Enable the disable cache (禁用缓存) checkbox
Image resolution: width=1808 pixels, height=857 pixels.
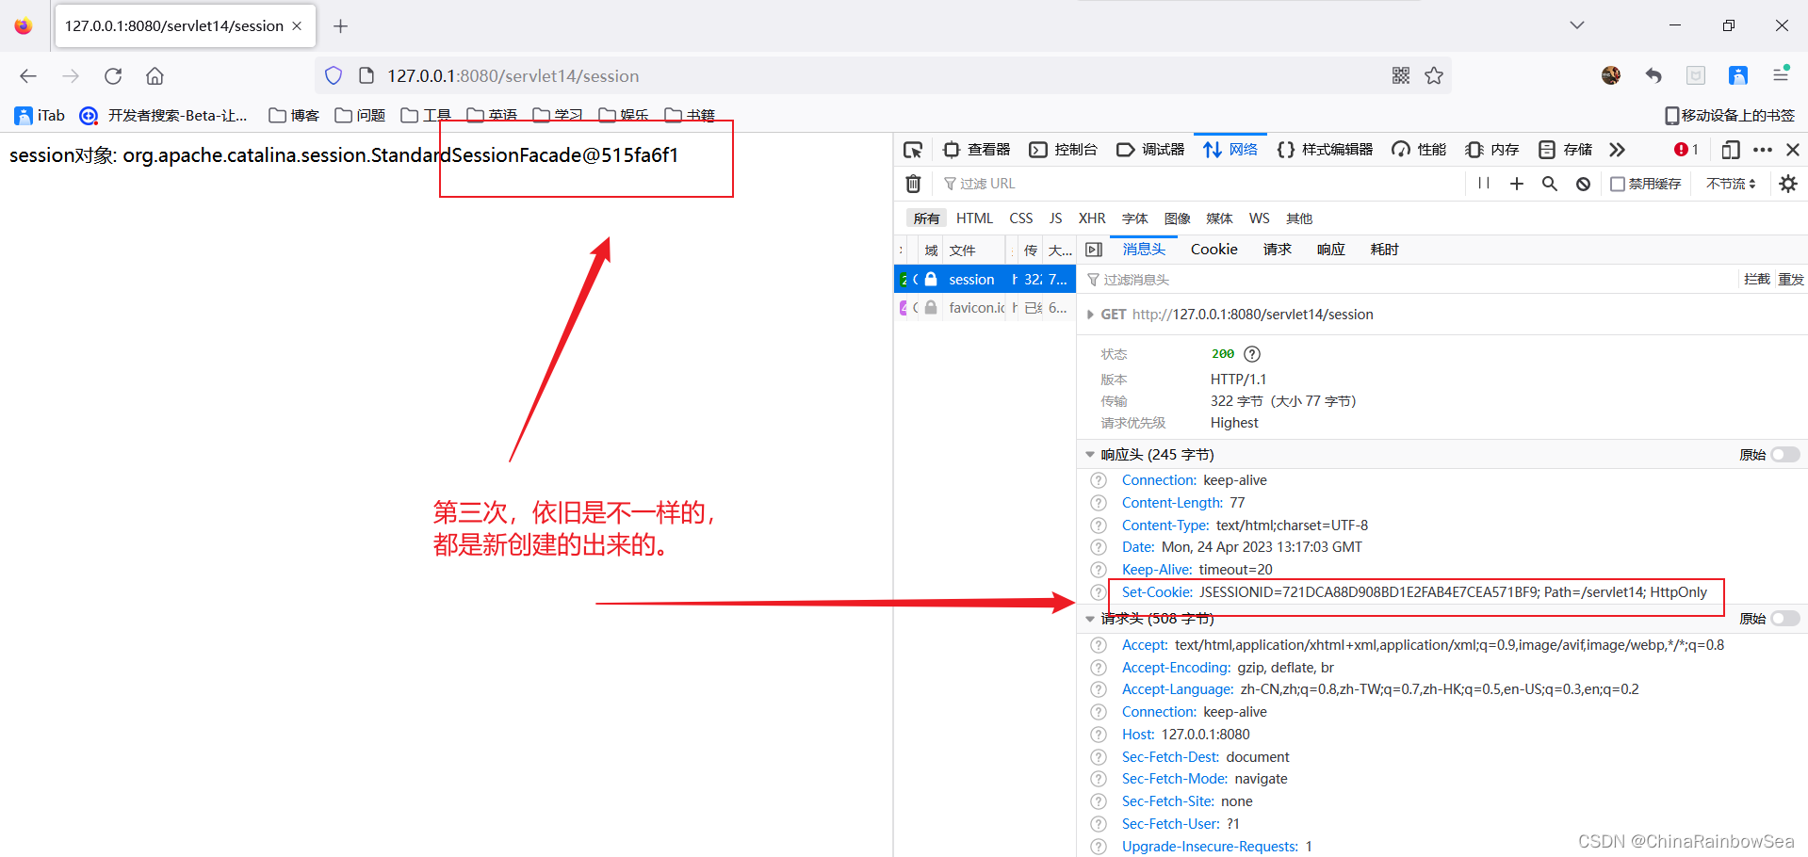(x=1618, y=184)
